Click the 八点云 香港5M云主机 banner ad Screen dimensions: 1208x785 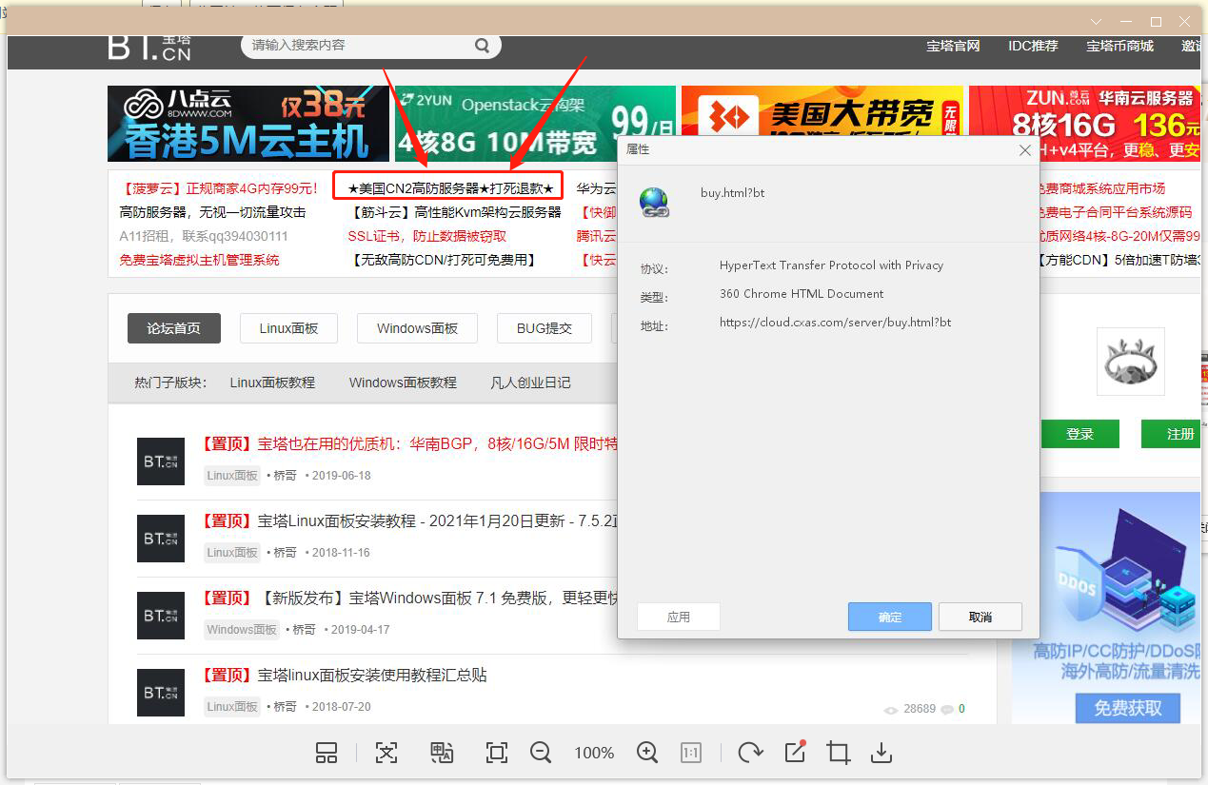coord(248,124)
